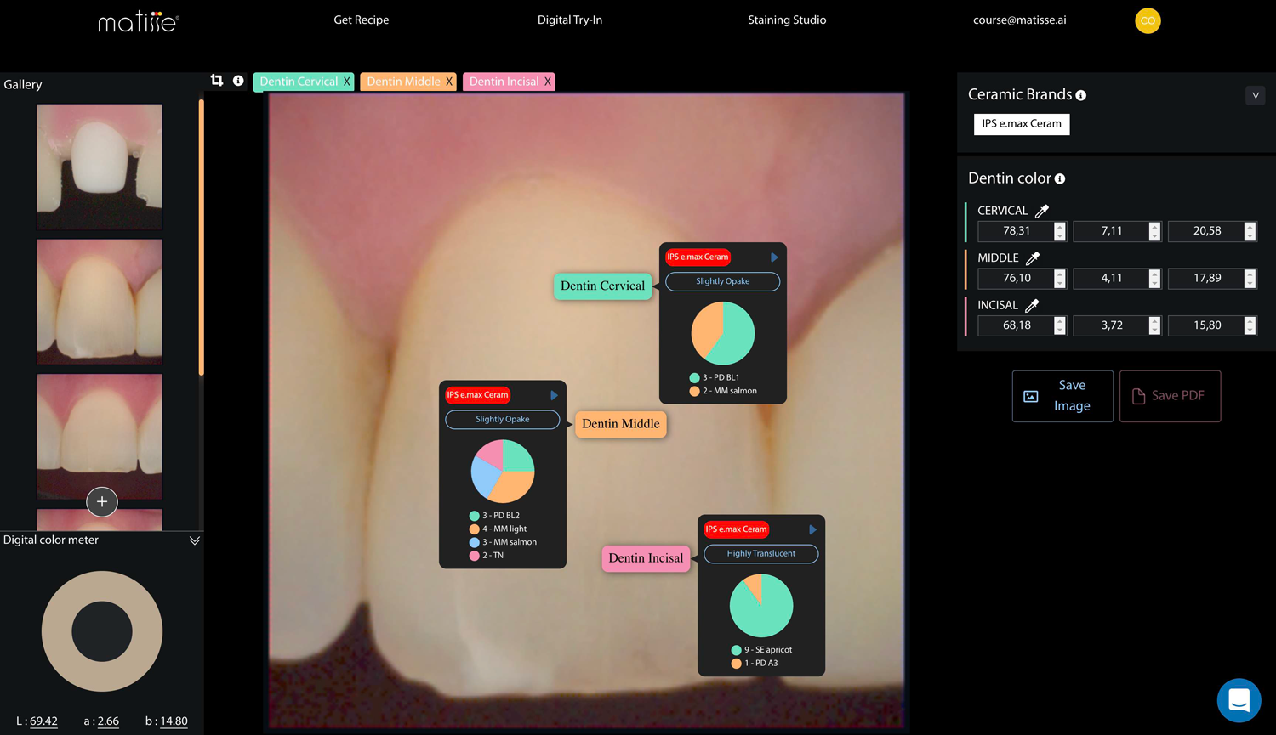Click the Save PDF button
This screenshot has width=1276, height=735.
coord(1171,396)
